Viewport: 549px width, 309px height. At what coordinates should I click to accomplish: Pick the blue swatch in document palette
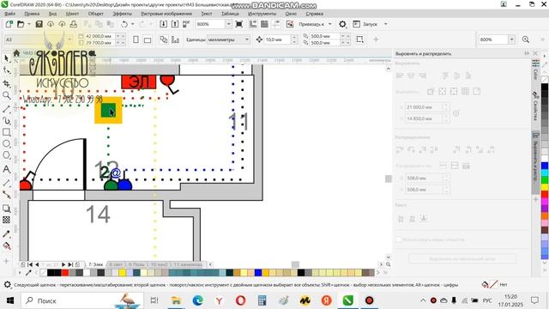[x=258, y=273]
